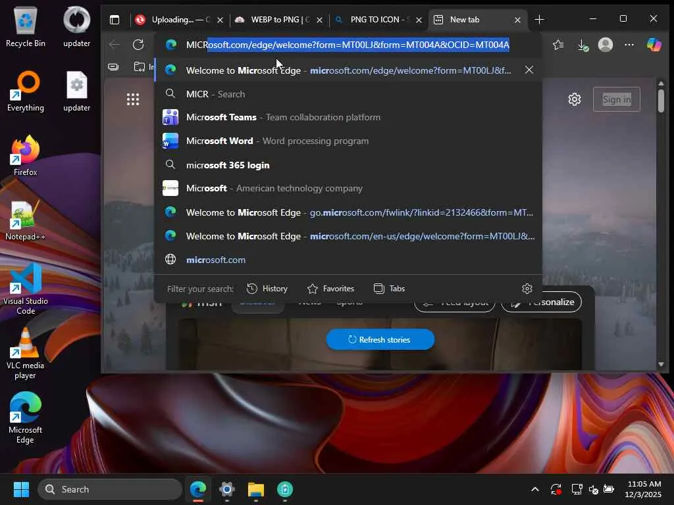Screen dimensions: 674x505
Task: Open the Downloads icon in toolbar
Action: click(583, 45)
